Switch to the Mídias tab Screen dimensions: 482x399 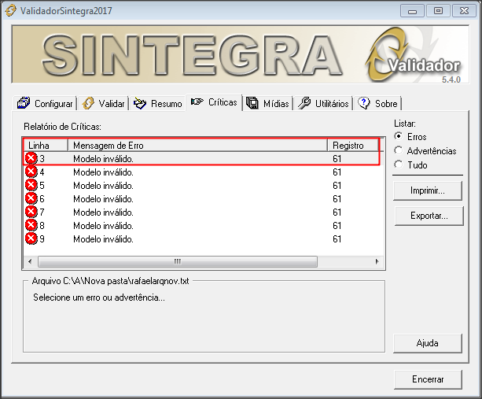click(268, 103)
